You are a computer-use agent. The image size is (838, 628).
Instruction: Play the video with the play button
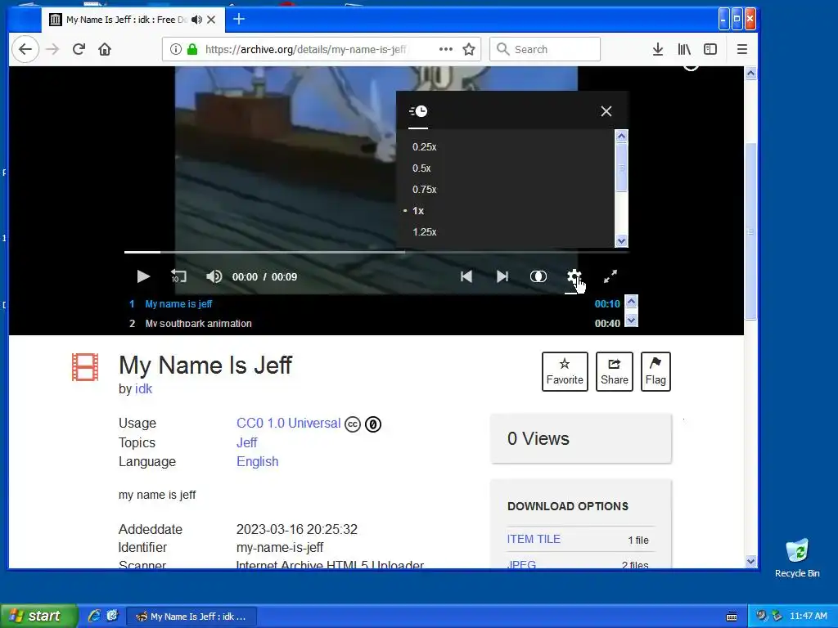(x=142, y=276)
